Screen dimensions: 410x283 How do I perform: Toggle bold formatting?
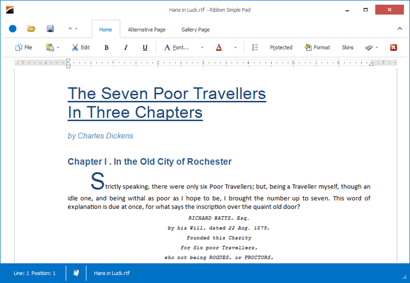click(x=106, y=48)
